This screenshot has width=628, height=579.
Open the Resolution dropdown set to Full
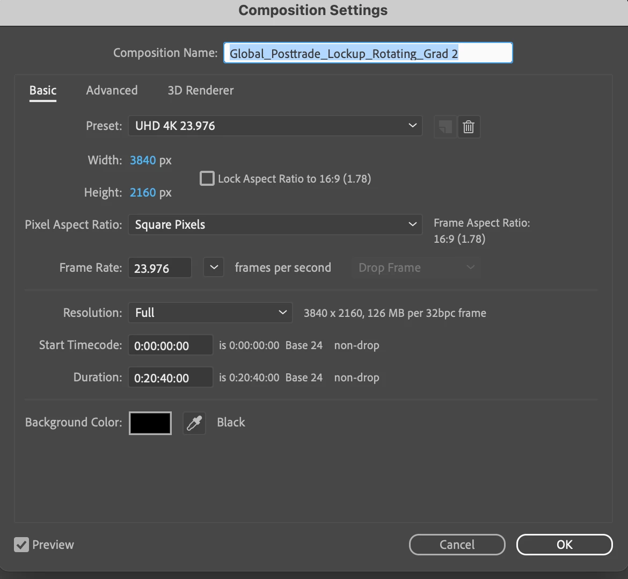(210, 313)
